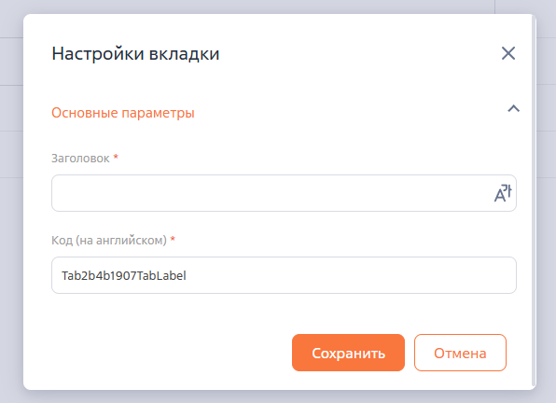The image size is (556, 403).
Task: Toggle the upward chevron icon
Action: pyautogui.click(x=513, y=108)
